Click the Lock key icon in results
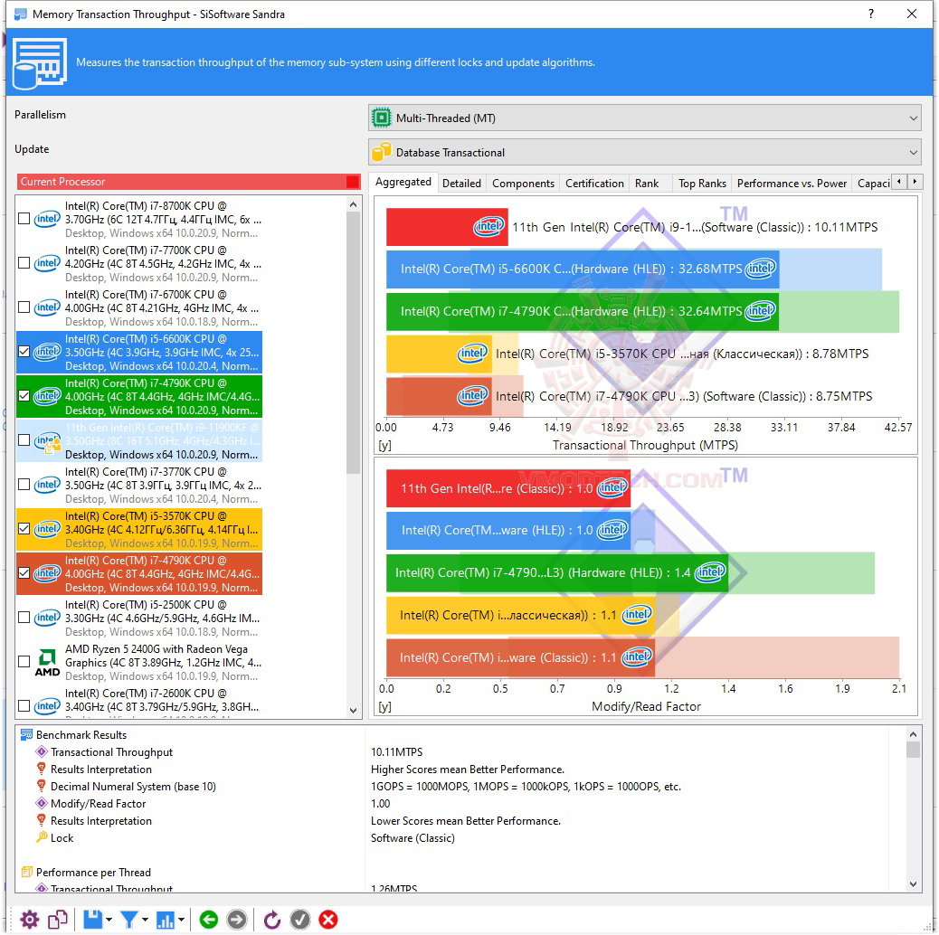This screenshot has height=935, width=939. point(42,837)
